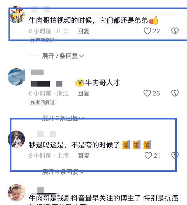This screenshot has height=205, width=187.
Task: Tap the first cat emoji in Shanghai comment
Action: pos(126,145)
